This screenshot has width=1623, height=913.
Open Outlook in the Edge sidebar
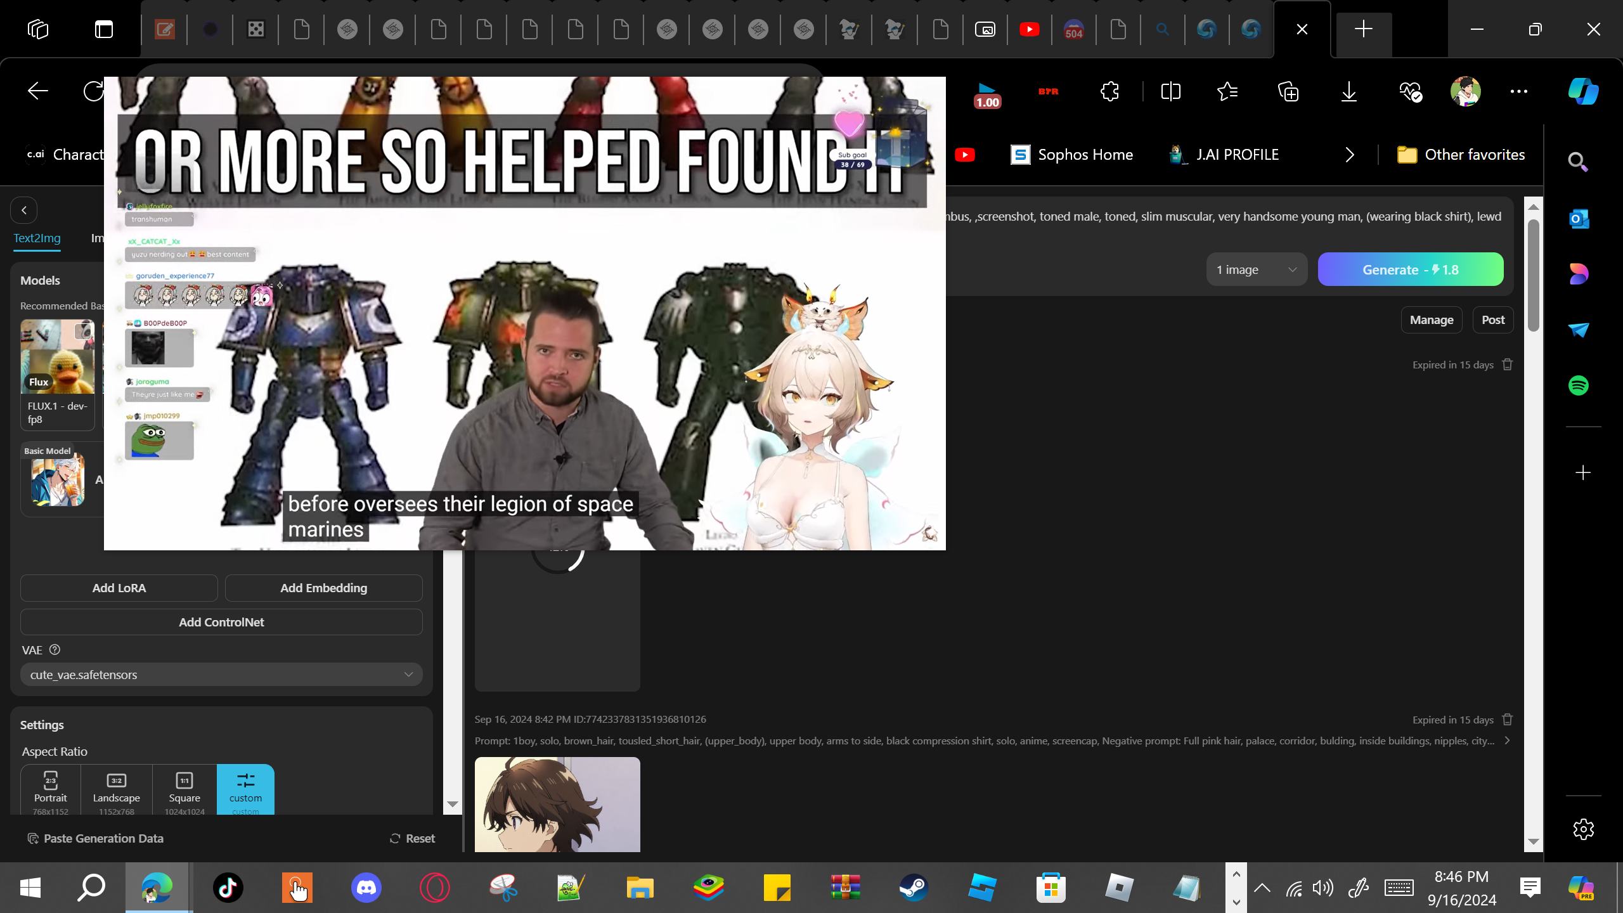pyautogui.click(x=1579, y=219)
